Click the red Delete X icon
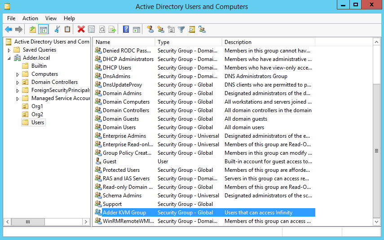 [x=81, y=30]
